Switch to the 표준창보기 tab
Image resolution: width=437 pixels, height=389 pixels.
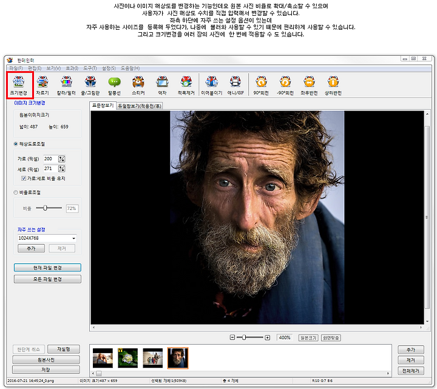tap(103, 106)
